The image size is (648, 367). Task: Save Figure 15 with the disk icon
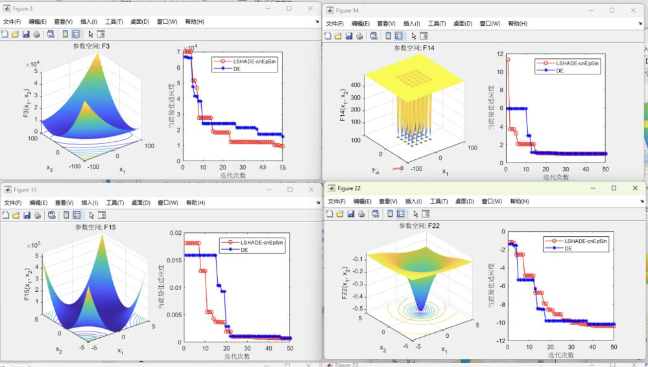(x=27, y=215)
